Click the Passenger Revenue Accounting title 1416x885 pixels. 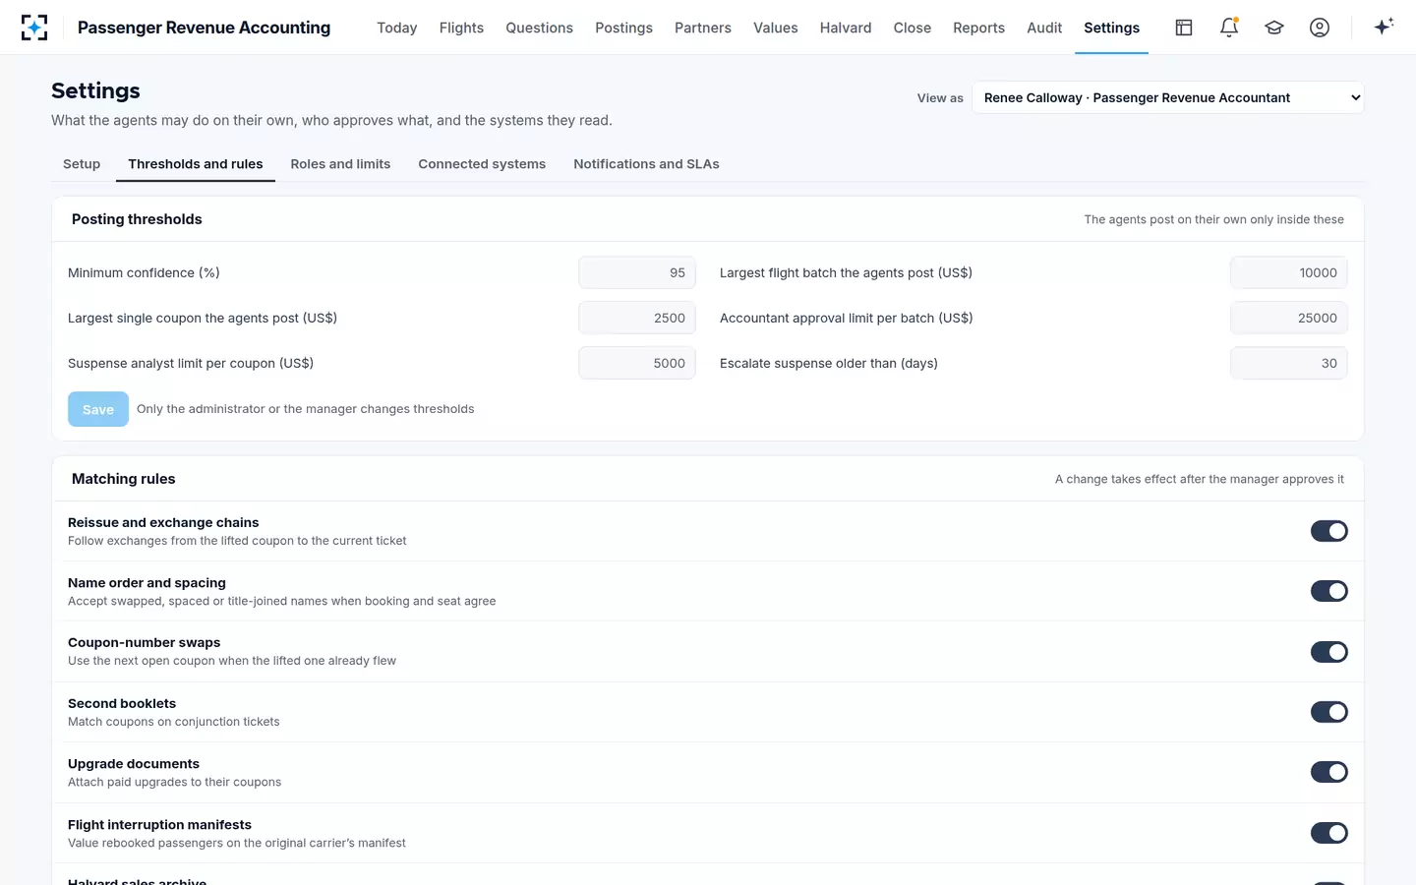point(204,28)
